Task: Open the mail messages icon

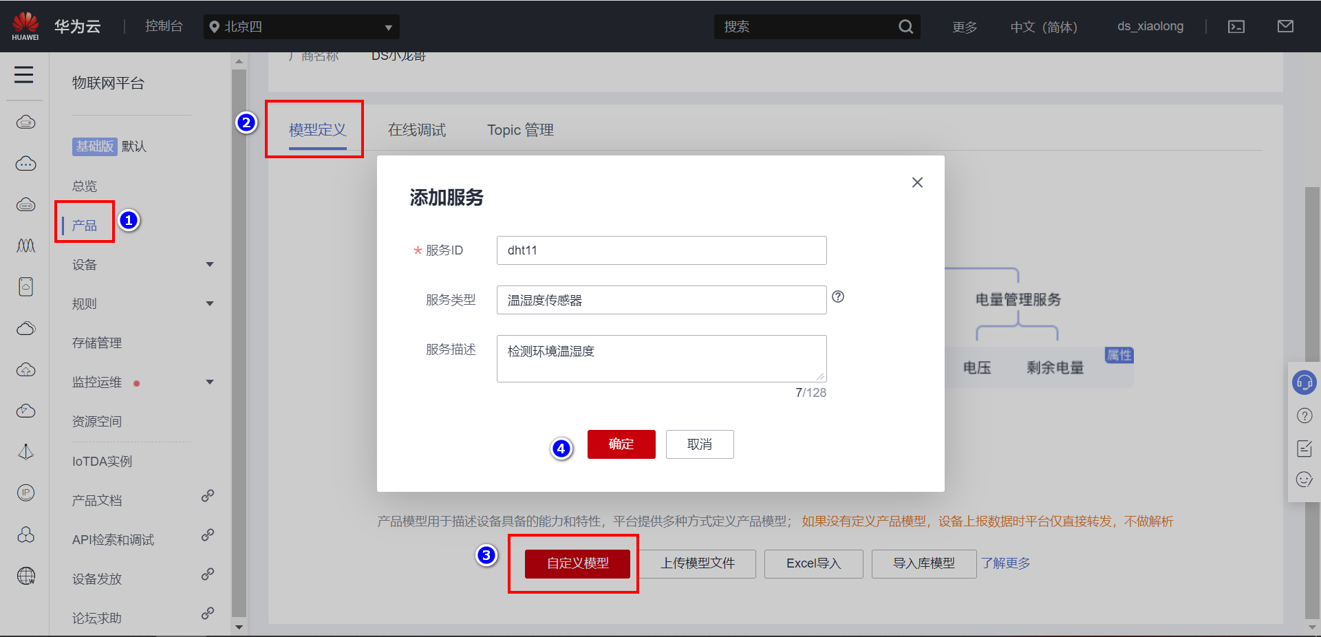Action: click(1285, 26)
